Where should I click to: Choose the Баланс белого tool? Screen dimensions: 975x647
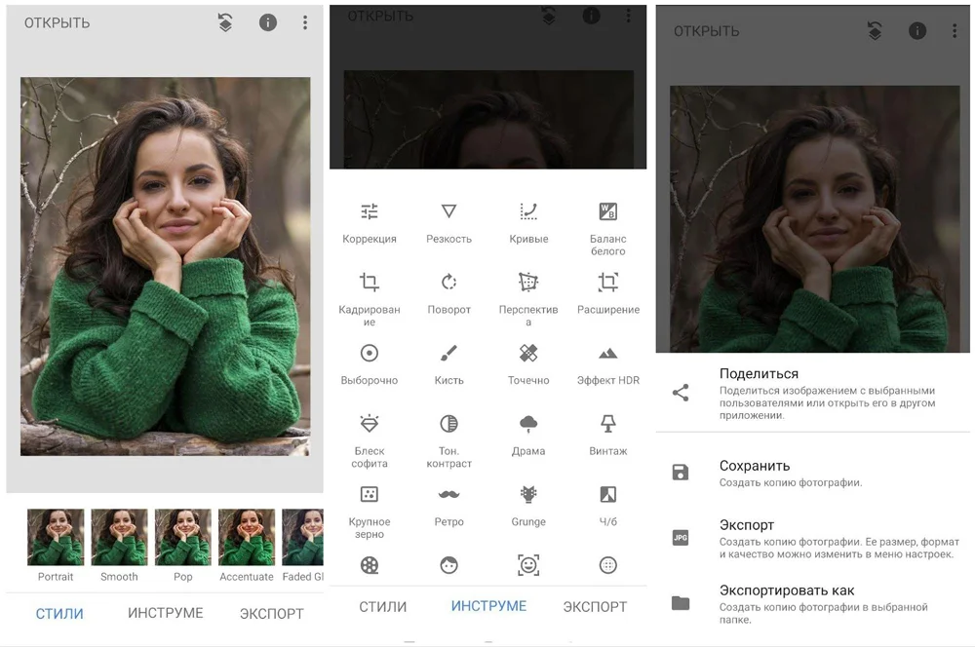(607, 226)
